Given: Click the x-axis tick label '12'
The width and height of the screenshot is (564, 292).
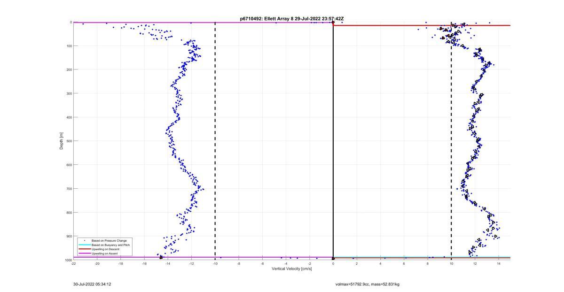Looking at the screenshot, I should pyautogui.click(x=475, y=263).
